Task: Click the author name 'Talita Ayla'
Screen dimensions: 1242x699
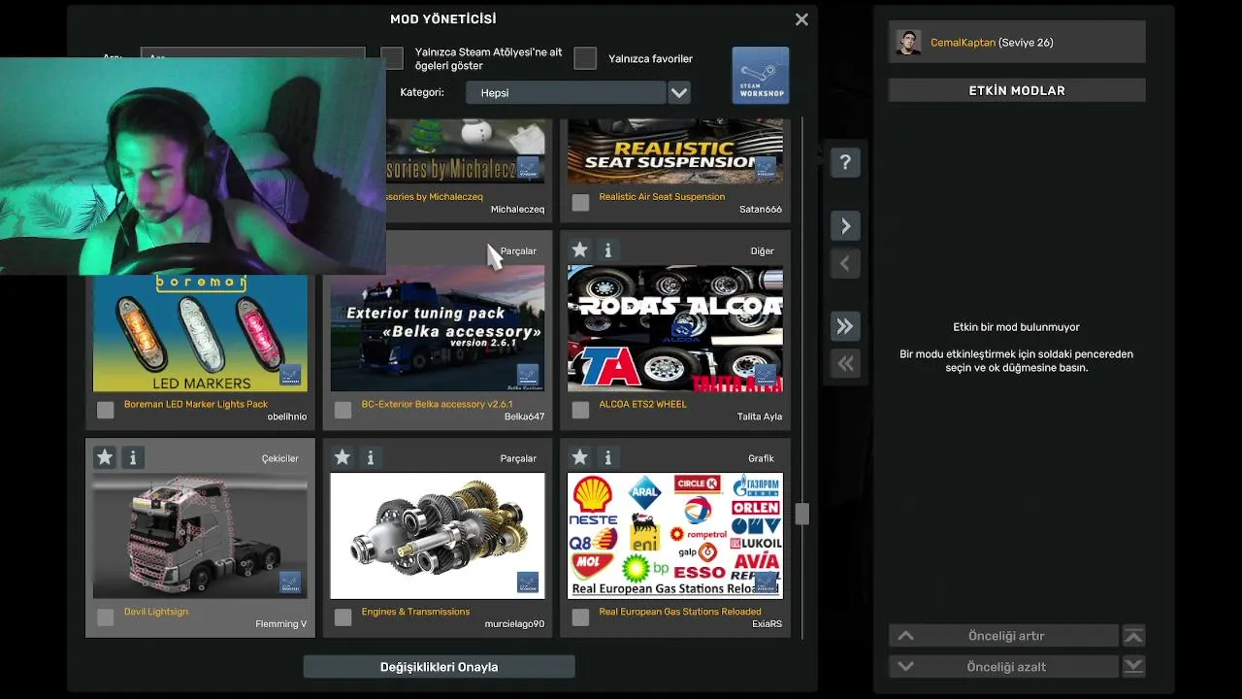Action: click(760, 416)
